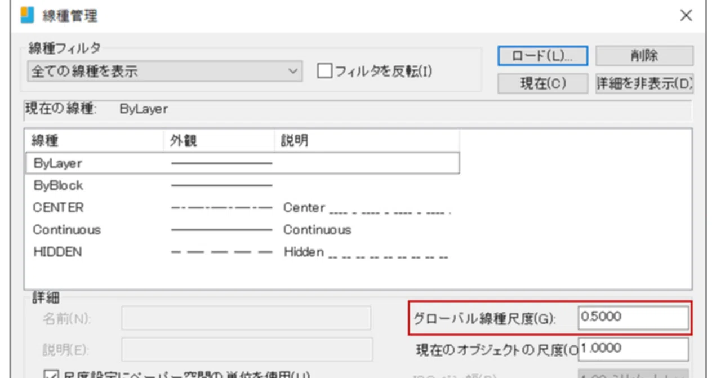Screen dimensions: 721x378
Task: Click the Continuous description cell
Action: pyautogui.click(x=317, y=230)
